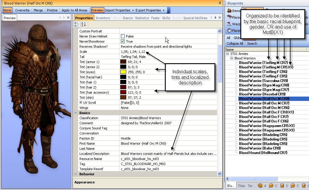Uncheck the NeverShowArmor checkbox
The height and width of the screenshot is (190, 309).
click(123, 41)
